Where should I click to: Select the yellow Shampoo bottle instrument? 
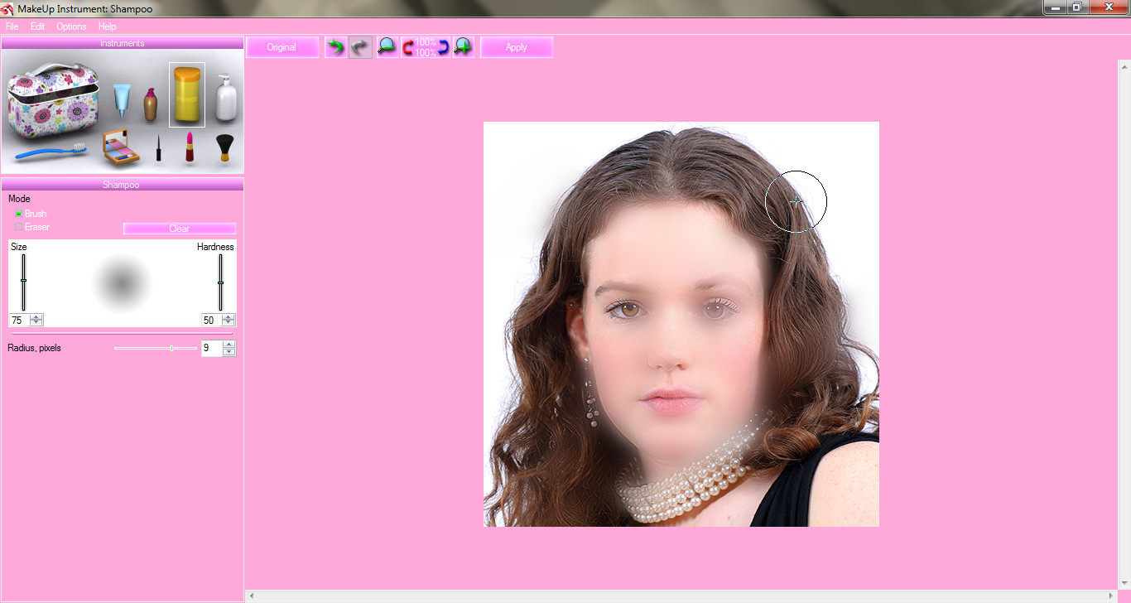click(x=187, y=94)
